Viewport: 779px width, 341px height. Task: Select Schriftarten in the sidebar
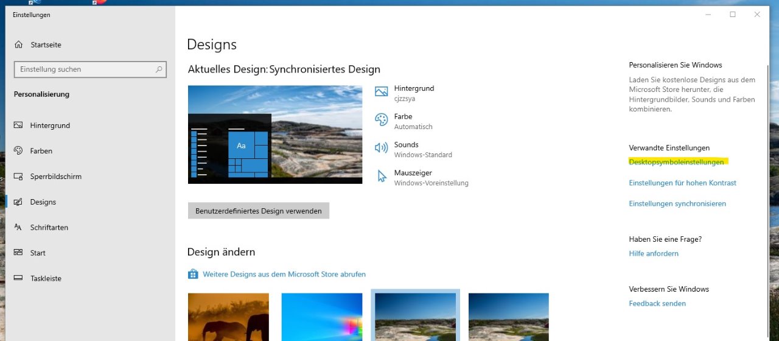pyautogui.click(x=90, y=228)
